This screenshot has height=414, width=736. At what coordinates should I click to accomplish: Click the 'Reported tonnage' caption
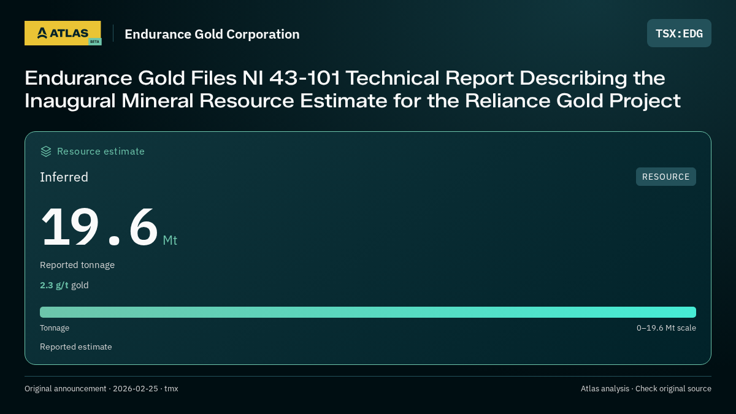77,265
